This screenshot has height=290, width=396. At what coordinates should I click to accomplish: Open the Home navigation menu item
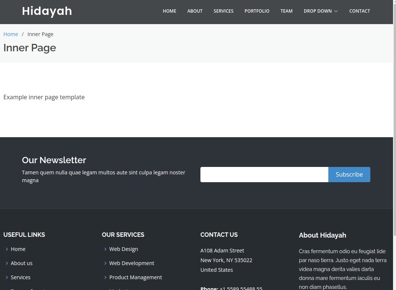[x=169, y=11]
